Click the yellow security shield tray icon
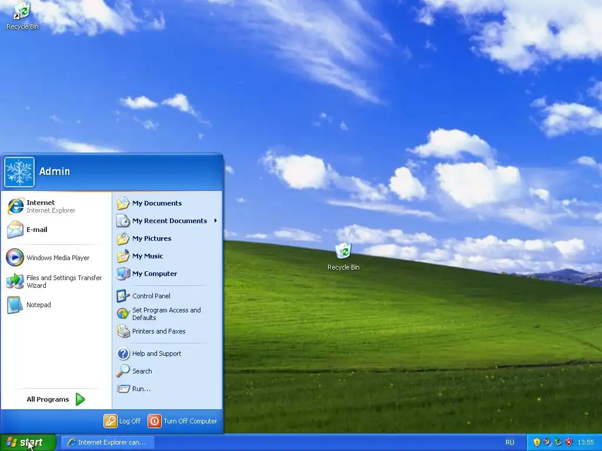The width and height of the screenshot is (602, 451). click(537, 442)
